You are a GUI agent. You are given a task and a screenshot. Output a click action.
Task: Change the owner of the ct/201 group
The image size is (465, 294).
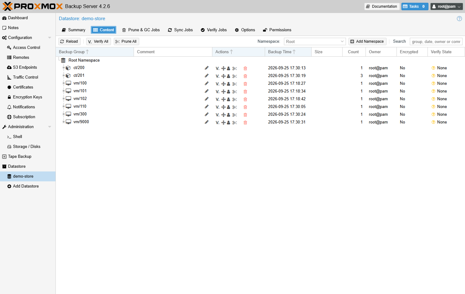coord(228,76)
